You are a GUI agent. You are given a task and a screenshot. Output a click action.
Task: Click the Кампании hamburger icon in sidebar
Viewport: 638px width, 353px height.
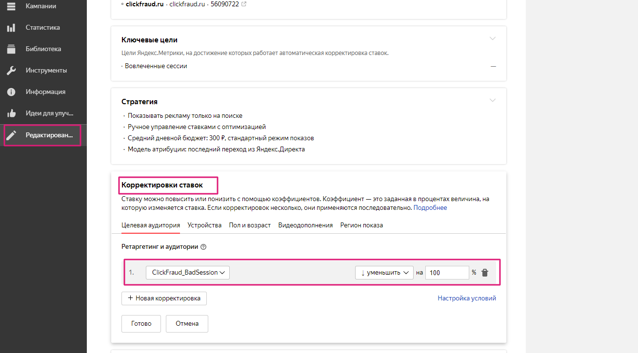click(11, 6)
